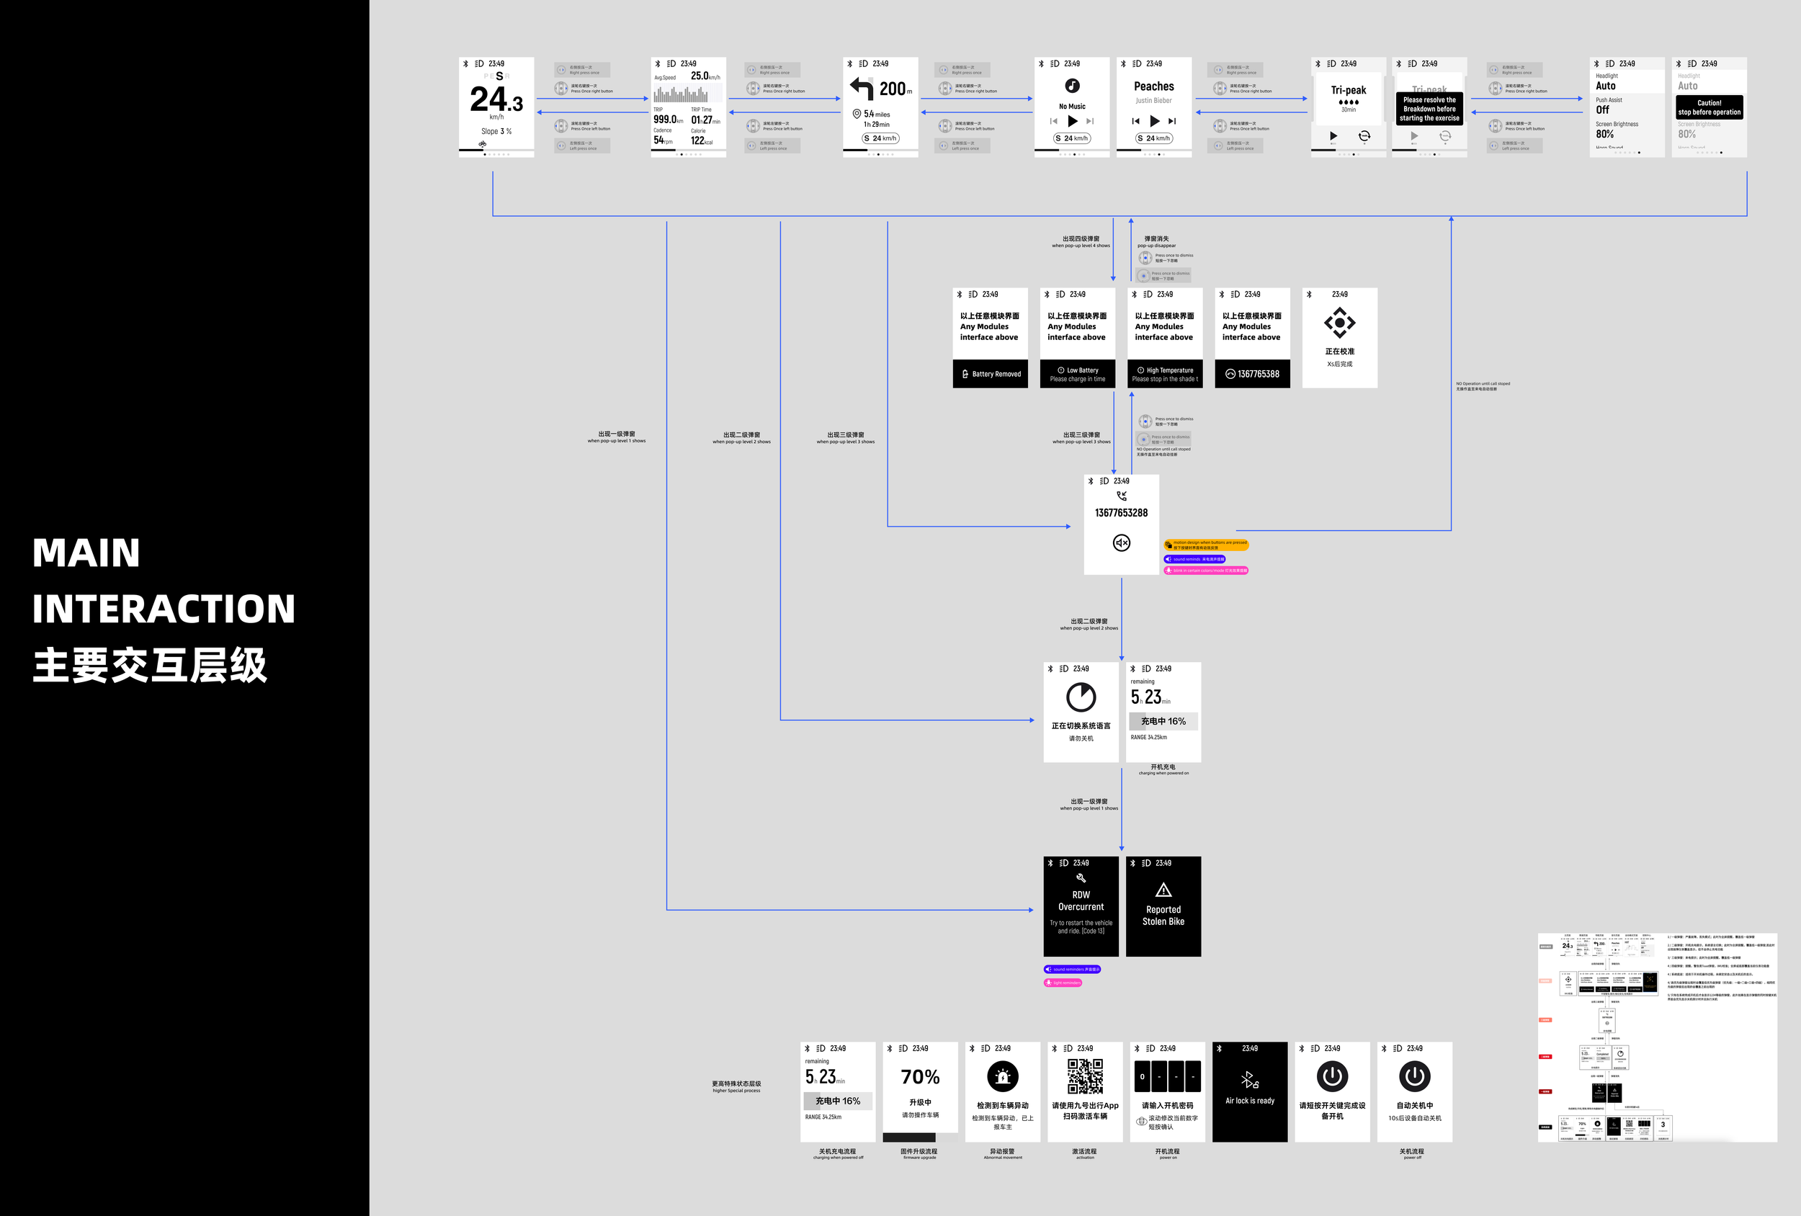Click the High Temperature notification bar
Image resolution: width=1801 pixels, height=1216 pixels.
tap(1165, 374)
